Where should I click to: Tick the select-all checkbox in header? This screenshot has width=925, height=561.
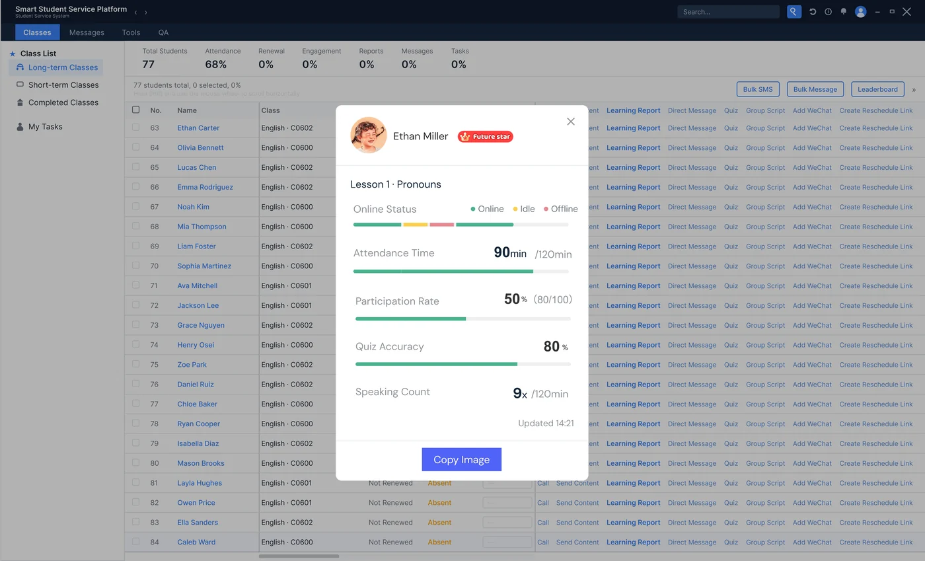click(x=135, y=110)
